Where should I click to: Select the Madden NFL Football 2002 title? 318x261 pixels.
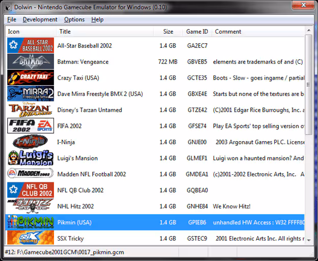tap(92, 174)
